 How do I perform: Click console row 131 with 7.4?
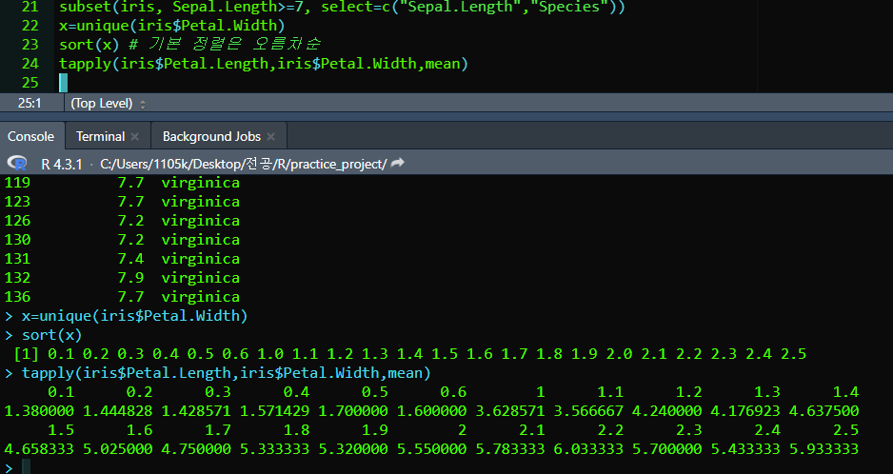(x=122, y=259)
